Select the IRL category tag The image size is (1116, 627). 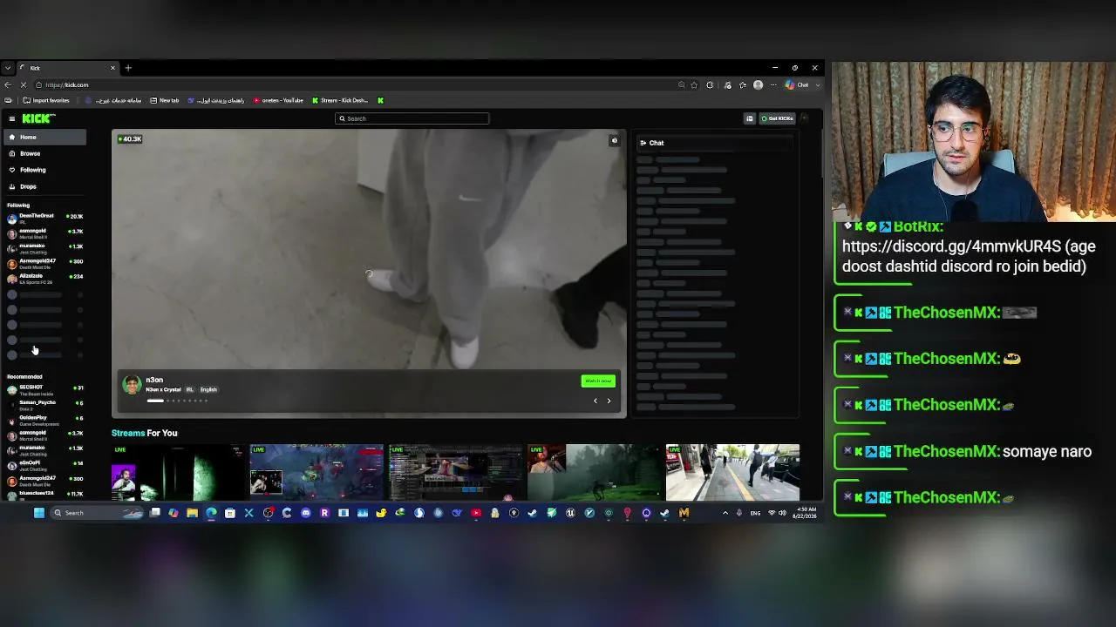point(189,389)
